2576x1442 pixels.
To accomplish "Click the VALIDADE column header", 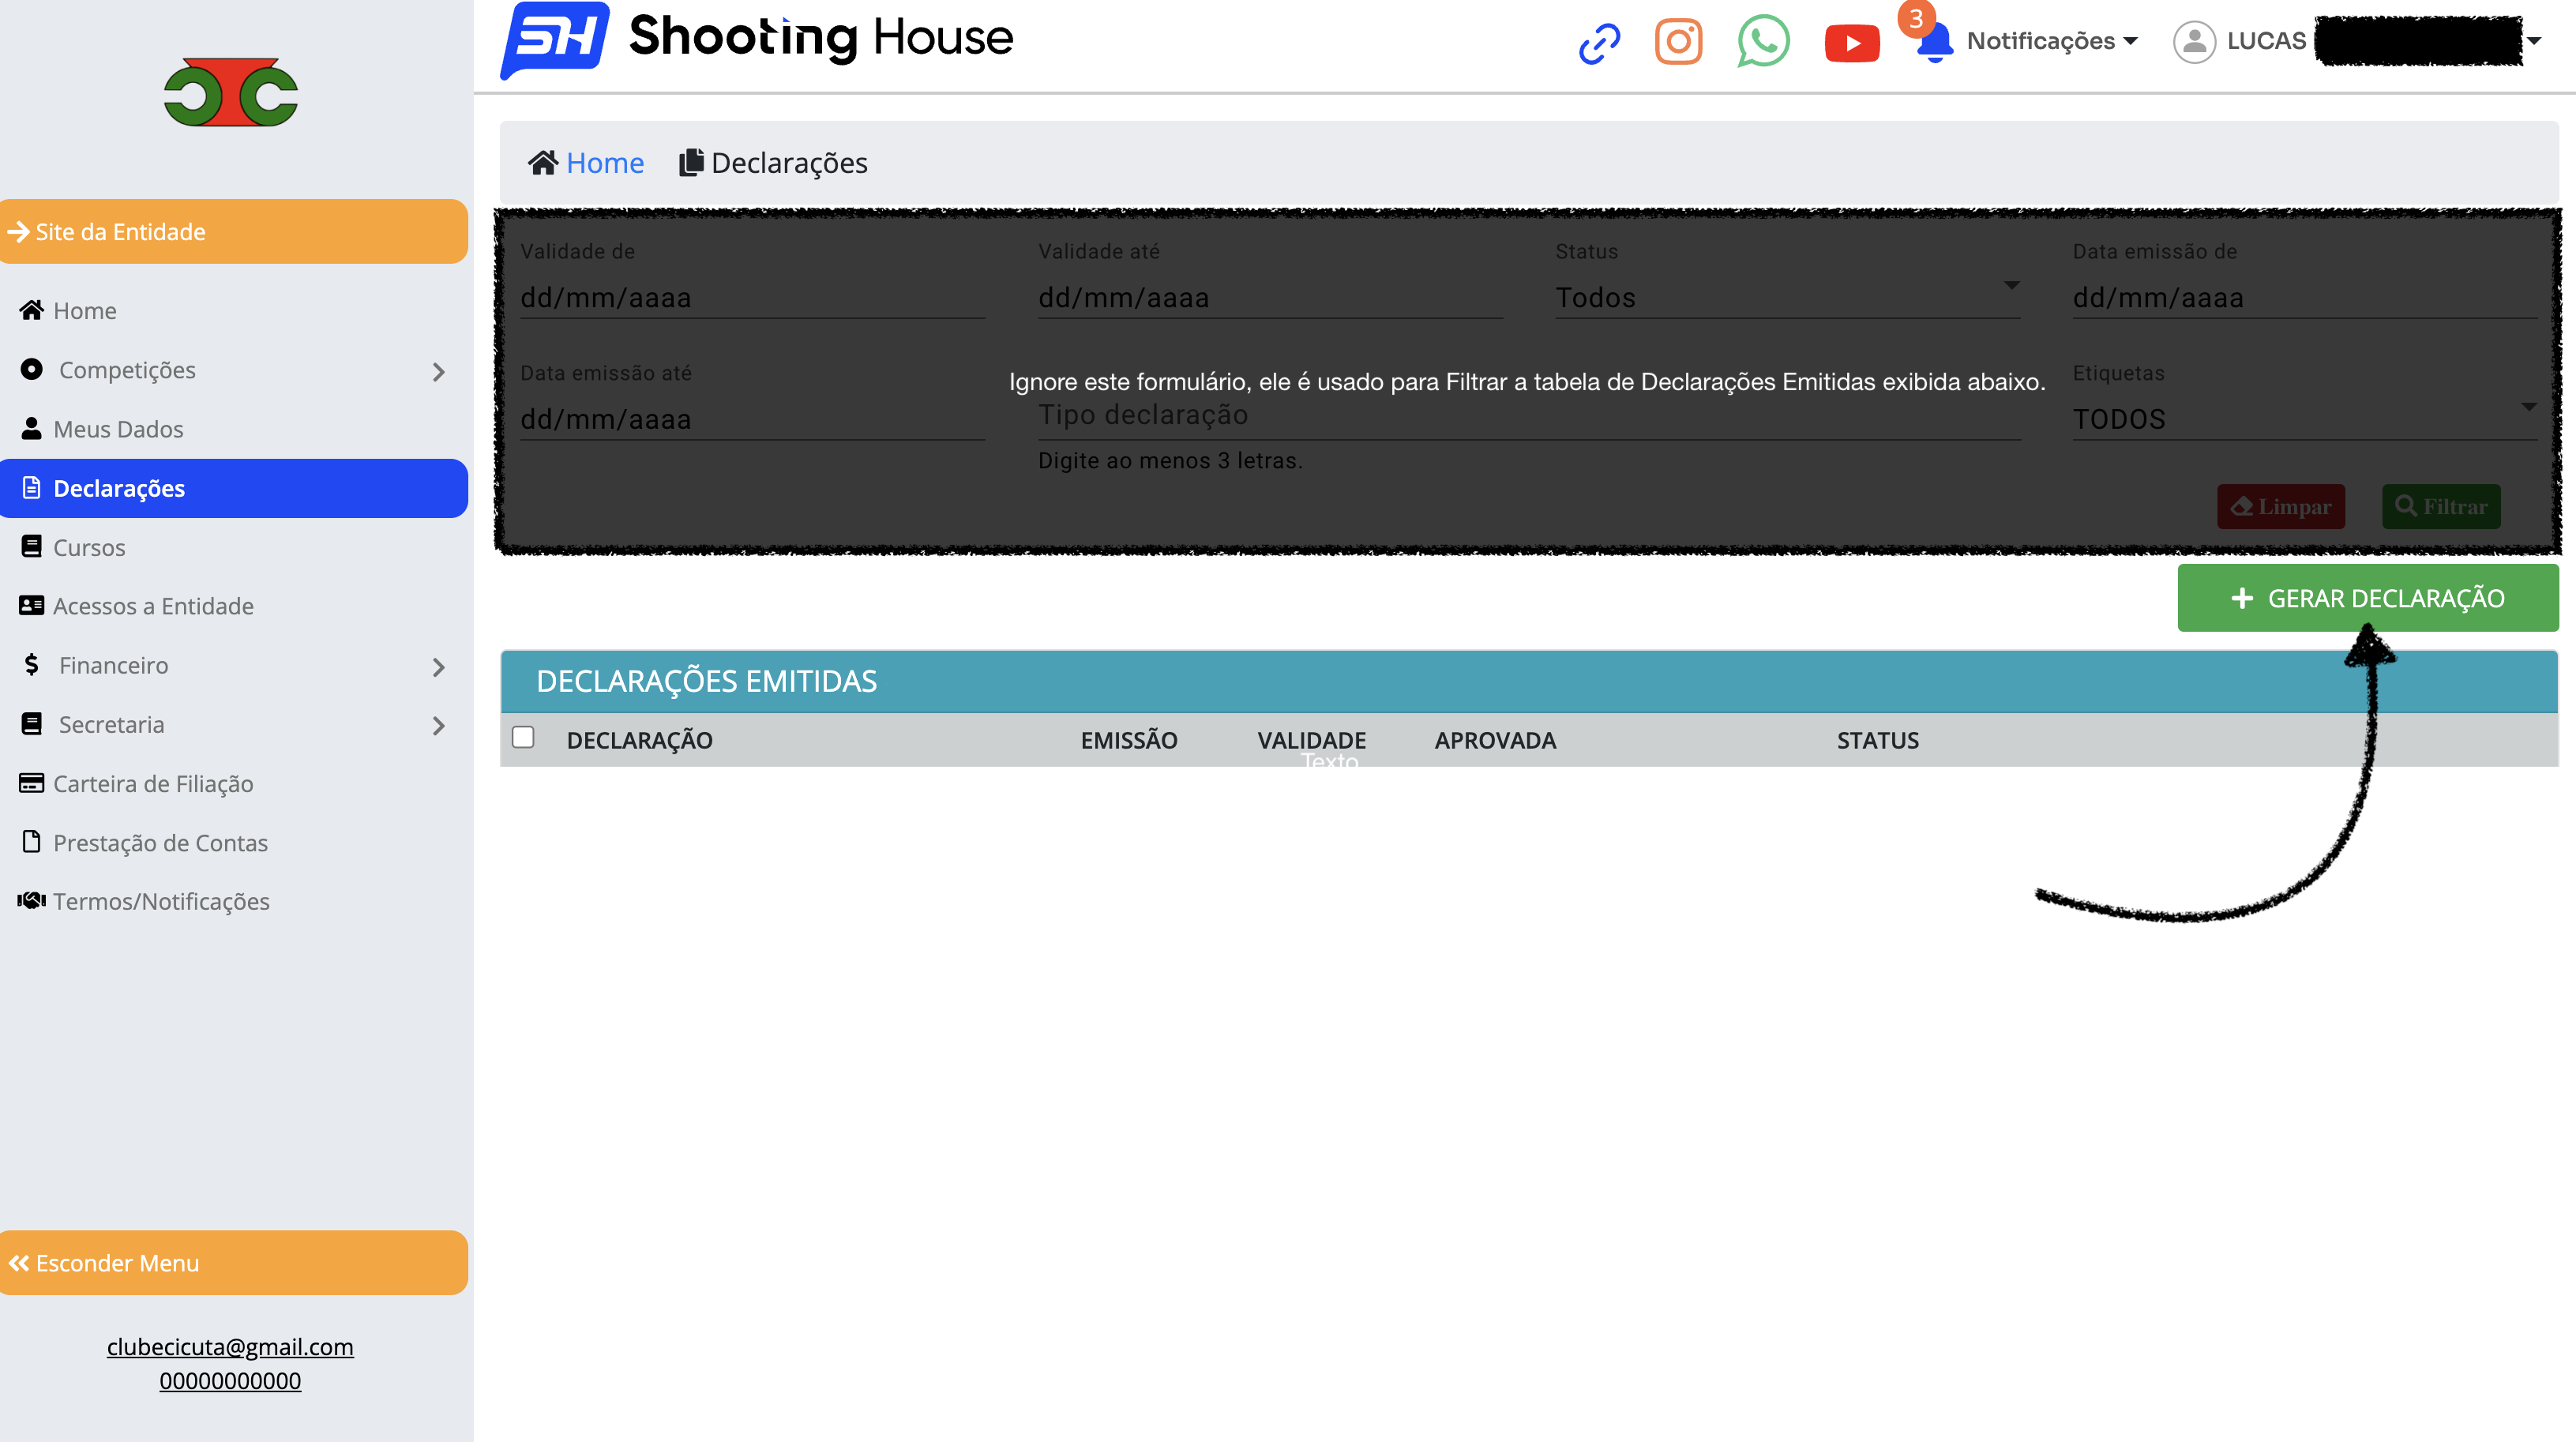I will point(1311,740).
